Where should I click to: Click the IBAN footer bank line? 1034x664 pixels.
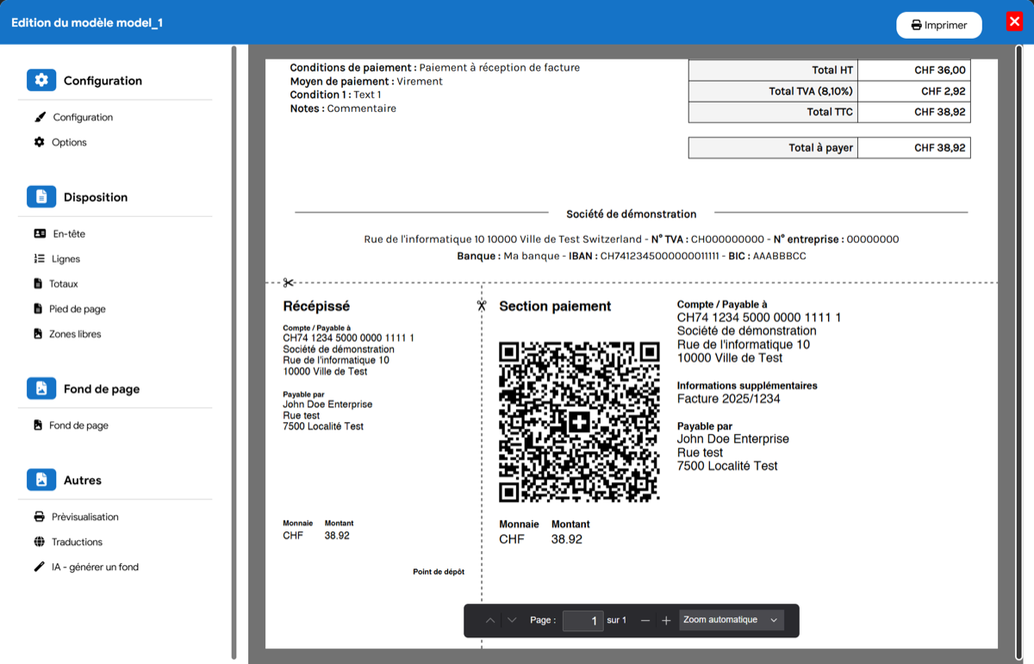pos(632,256)
